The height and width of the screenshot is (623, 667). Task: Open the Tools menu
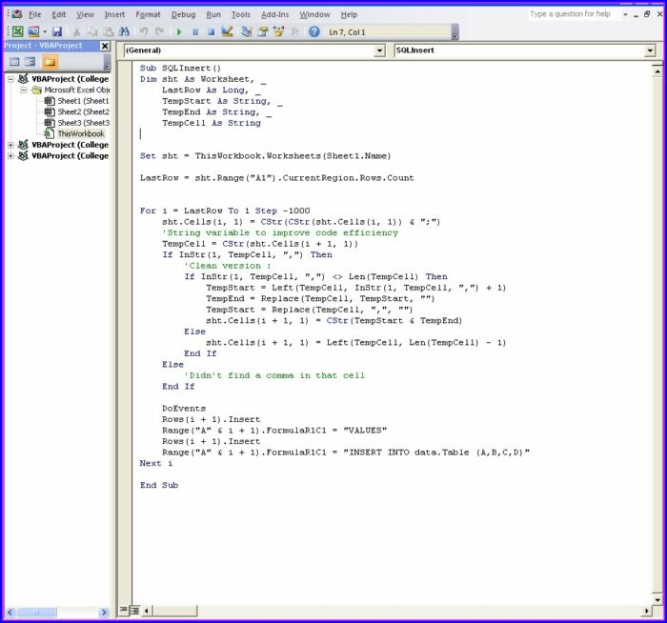click(241, 14)
